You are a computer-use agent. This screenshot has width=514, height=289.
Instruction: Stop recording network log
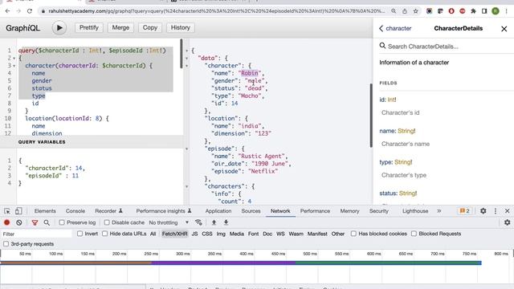pyautogui.click(x=7, y=222)
